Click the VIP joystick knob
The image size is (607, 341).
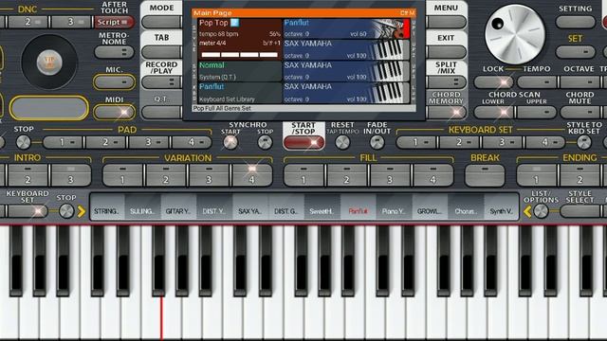tap(49, 63)
